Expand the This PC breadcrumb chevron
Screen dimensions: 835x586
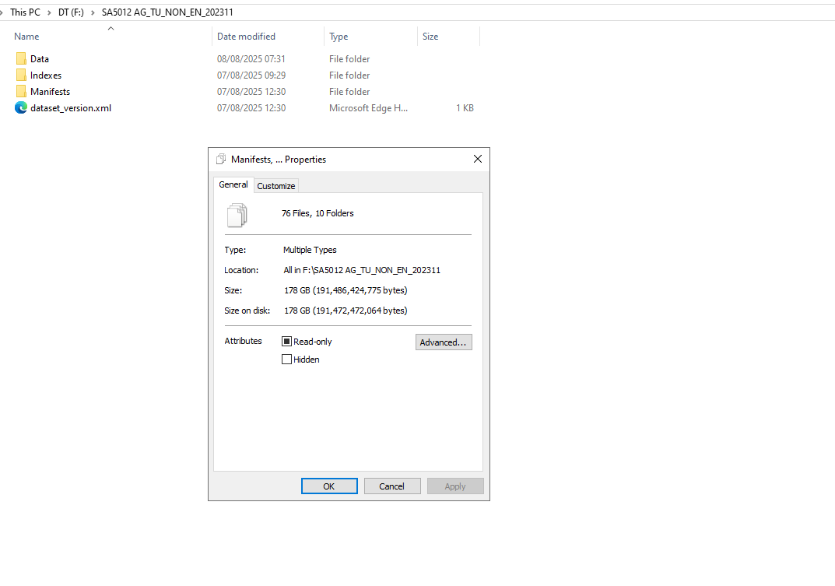click(x=50, y=12)
